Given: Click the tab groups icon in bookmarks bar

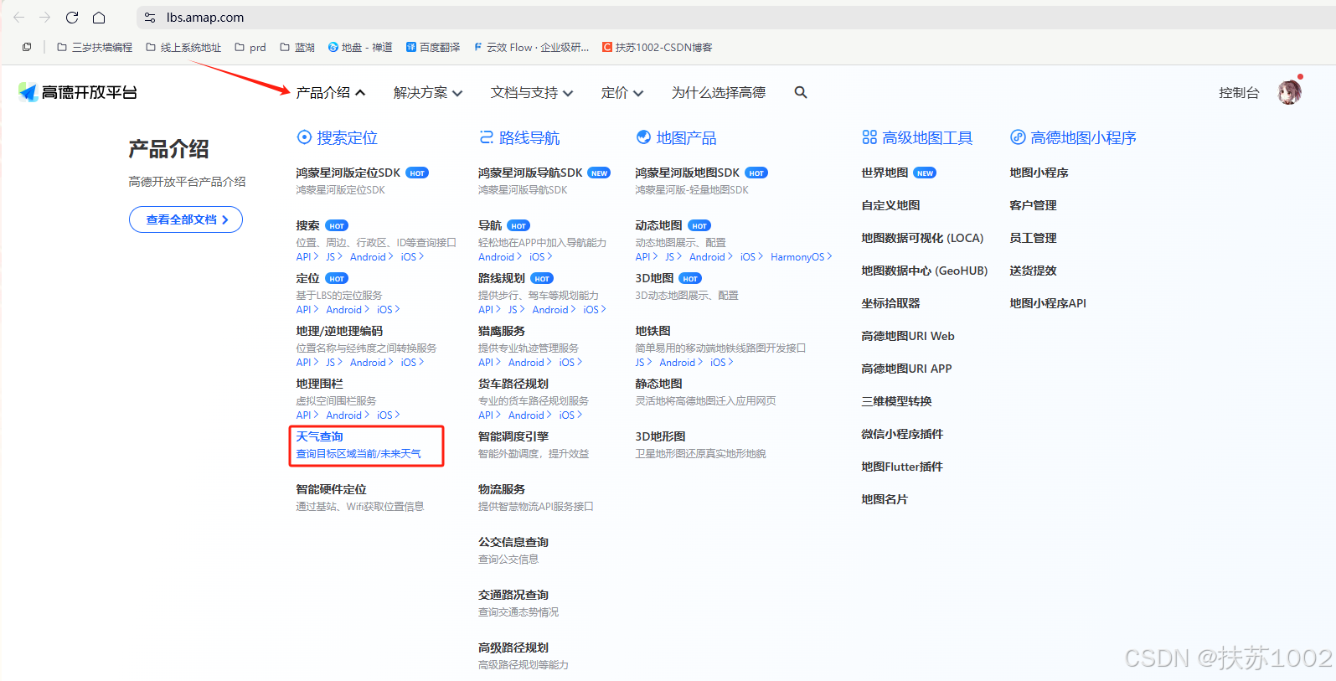Looking at the screenshot, I should 27,48.
